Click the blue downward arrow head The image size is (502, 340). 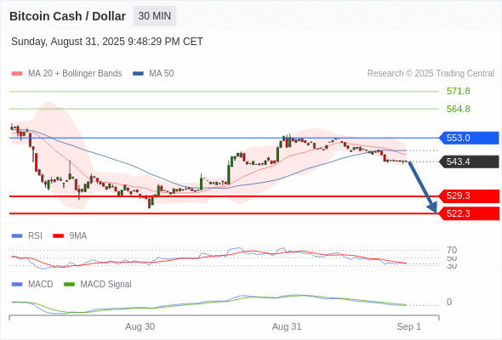click(432, 207)
